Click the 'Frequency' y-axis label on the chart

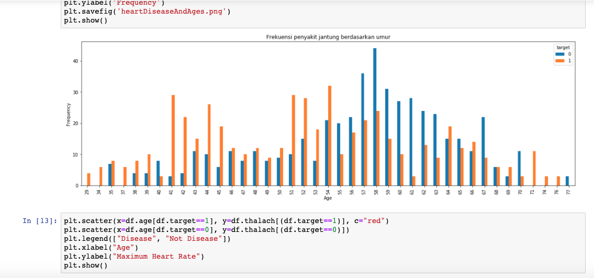pos(69,114)
